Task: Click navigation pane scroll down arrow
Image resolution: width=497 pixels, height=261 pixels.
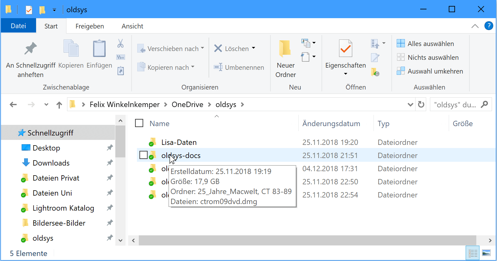Action: [120, 240]
